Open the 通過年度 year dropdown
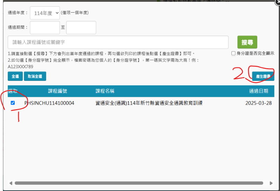The width and height of the screenshot is (280, 191). [45, 13]
